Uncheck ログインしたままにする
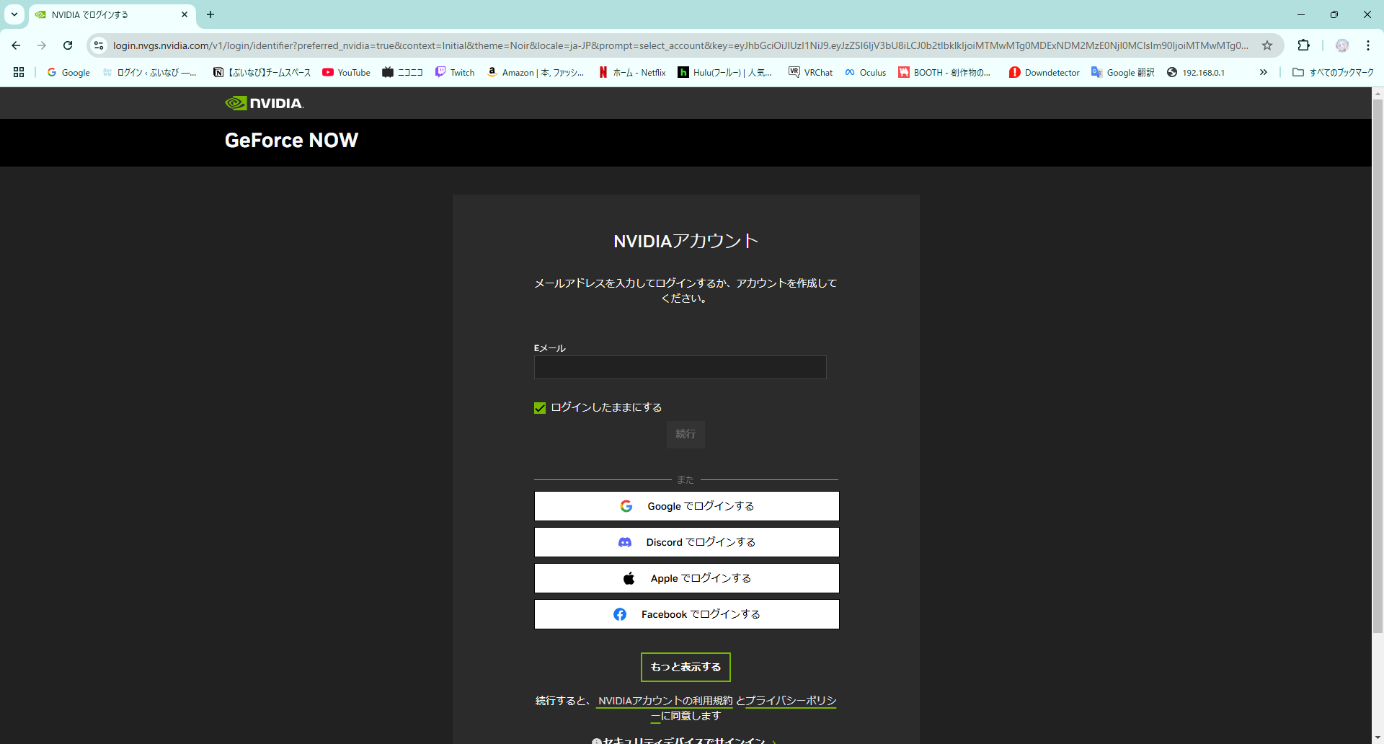1384x744 pixels. pyautogui.click(x=539, y=407)
